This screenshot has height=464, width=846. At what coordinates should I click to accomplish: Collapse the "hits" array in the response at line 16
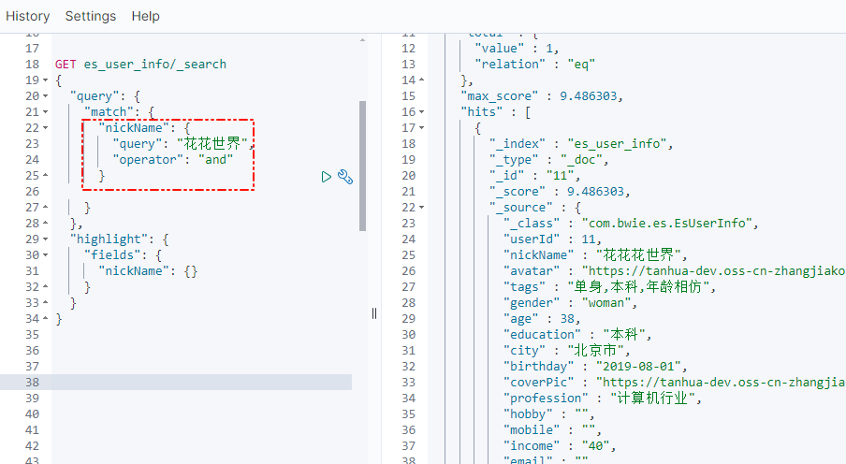[x=422, y=112]
